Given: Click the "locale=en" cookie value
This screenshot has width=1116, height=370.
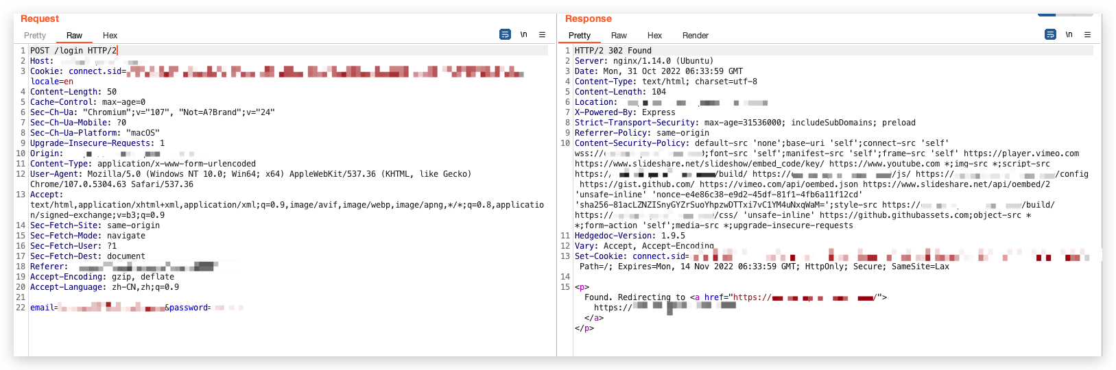Looking at the screenshot, I should pyautogui.click(x=51, y=82).
